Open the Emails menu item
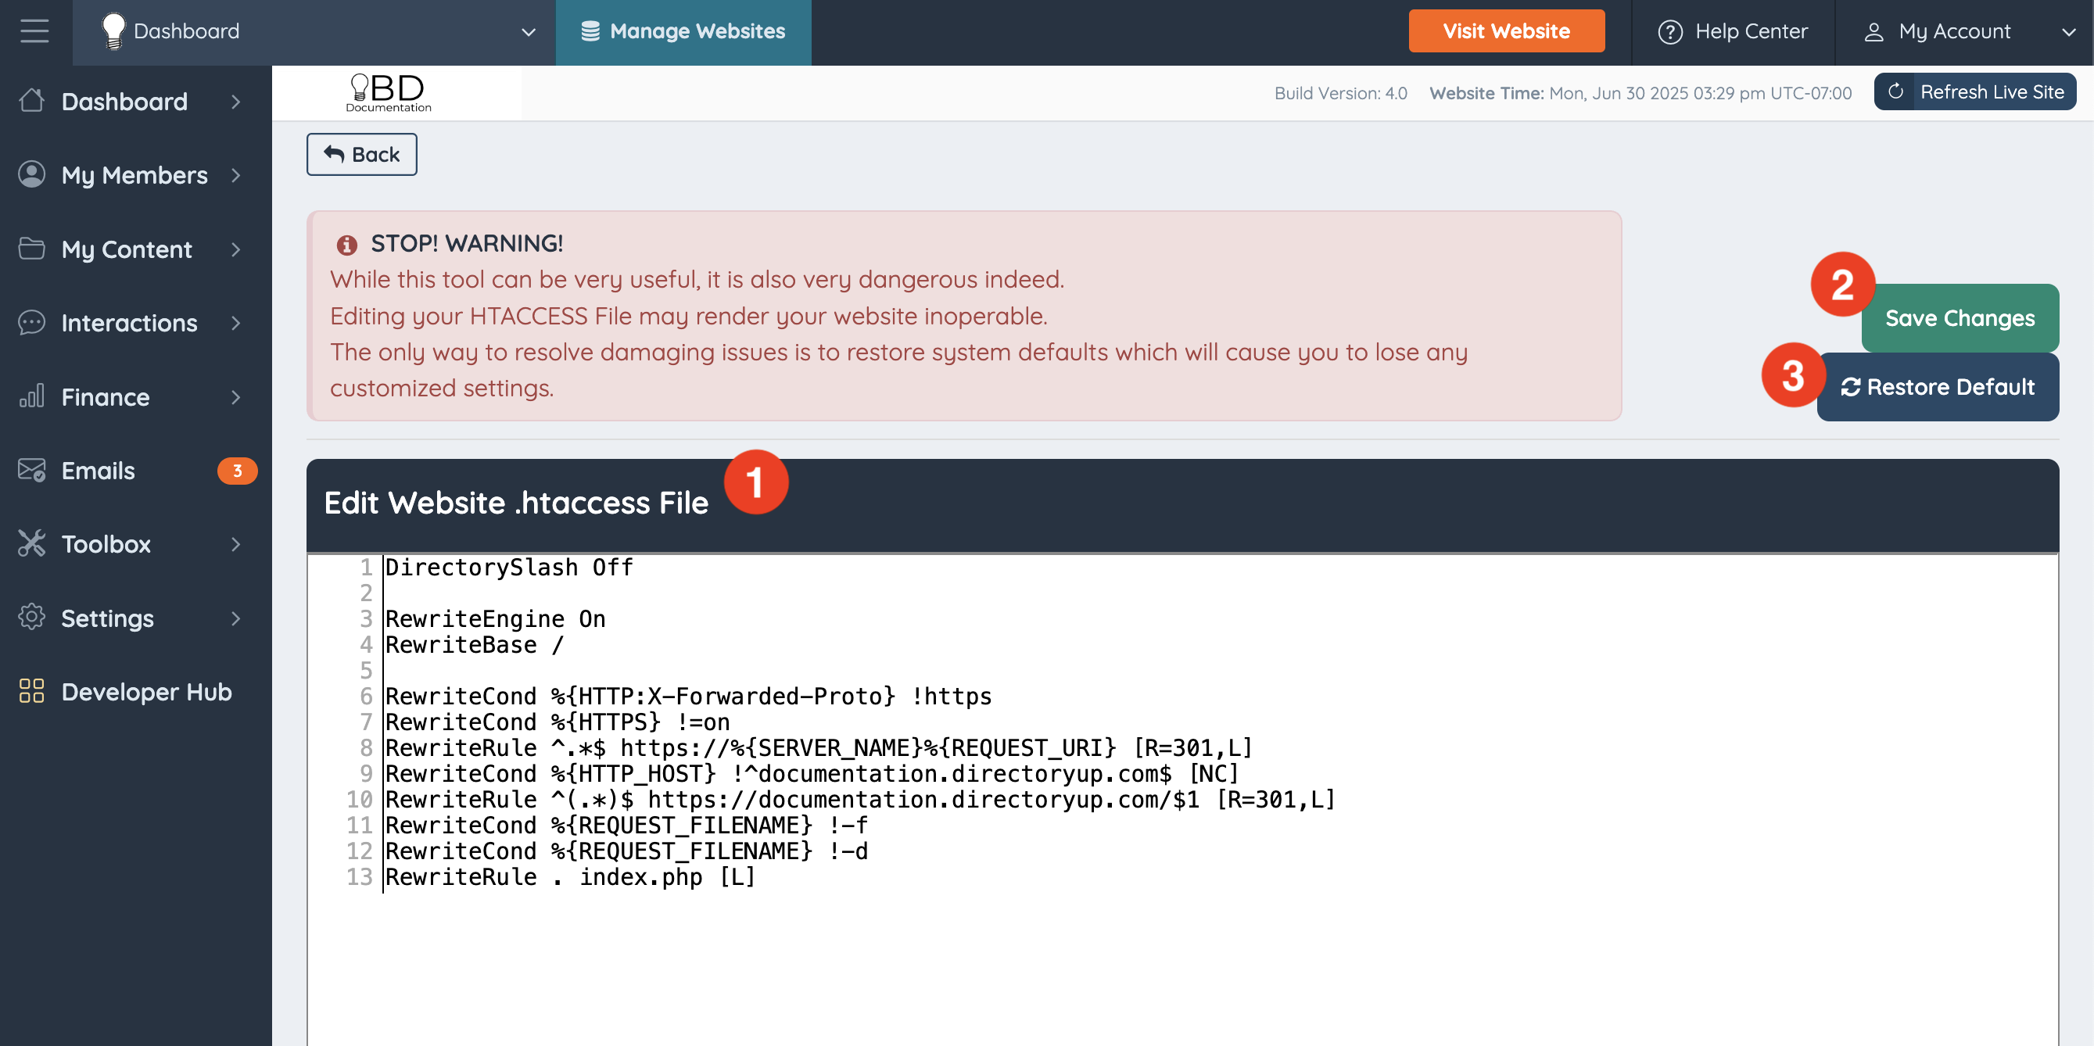Viewport: 2094px width, 1046px height. 98,471
